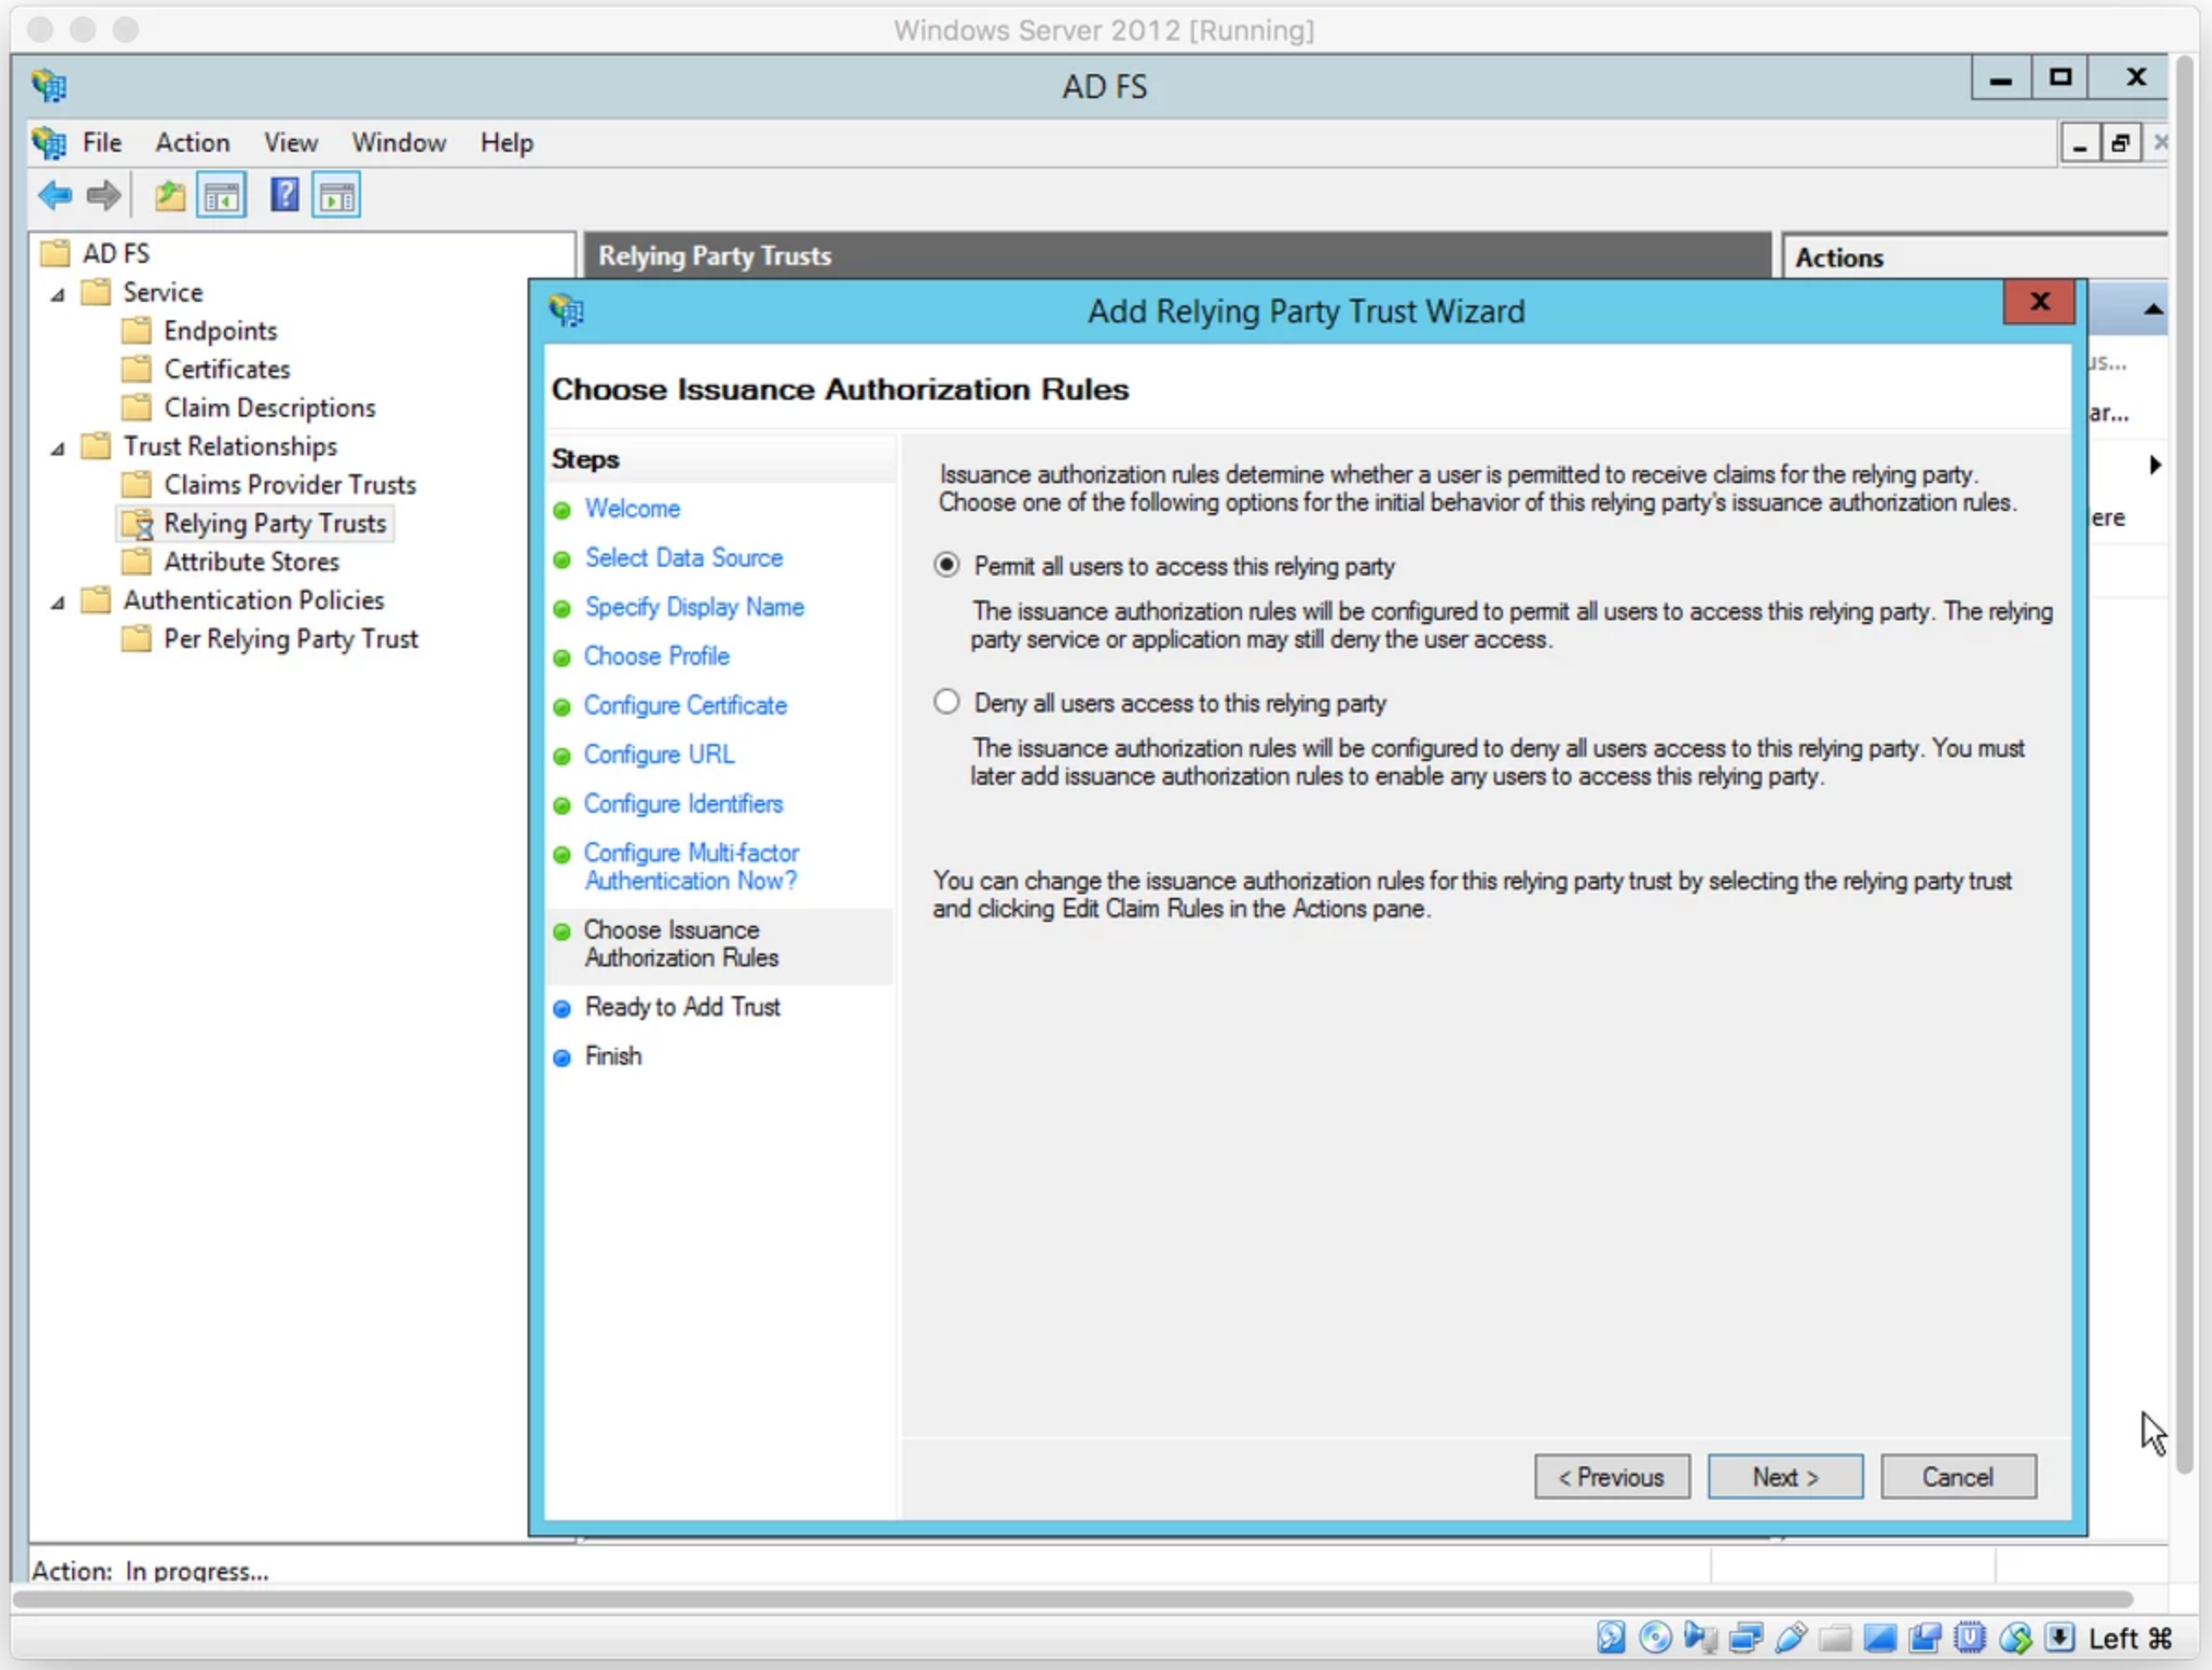Collapse the Trust Relationships tree node
2212x1670 pixels.
click(x=58, y=448)
